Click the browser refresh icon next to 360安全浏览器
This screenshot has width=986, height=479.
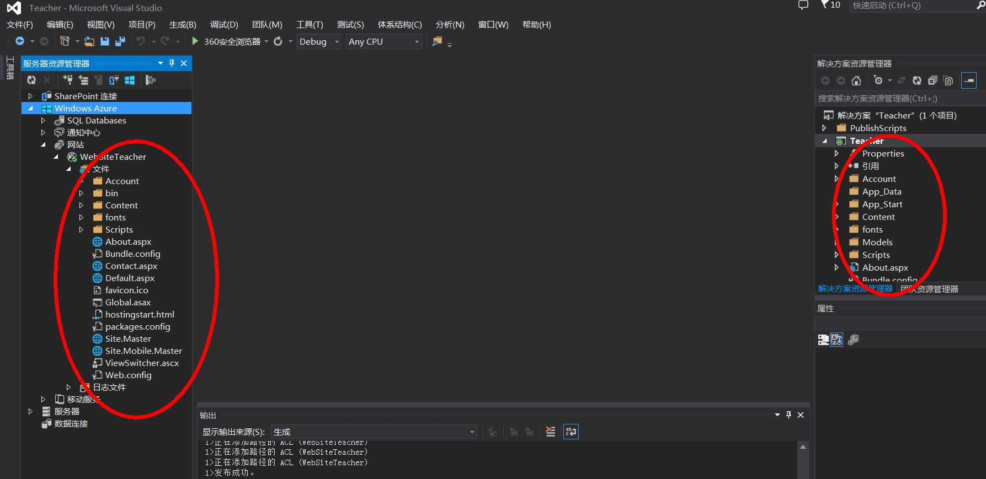tap(278, 41)
